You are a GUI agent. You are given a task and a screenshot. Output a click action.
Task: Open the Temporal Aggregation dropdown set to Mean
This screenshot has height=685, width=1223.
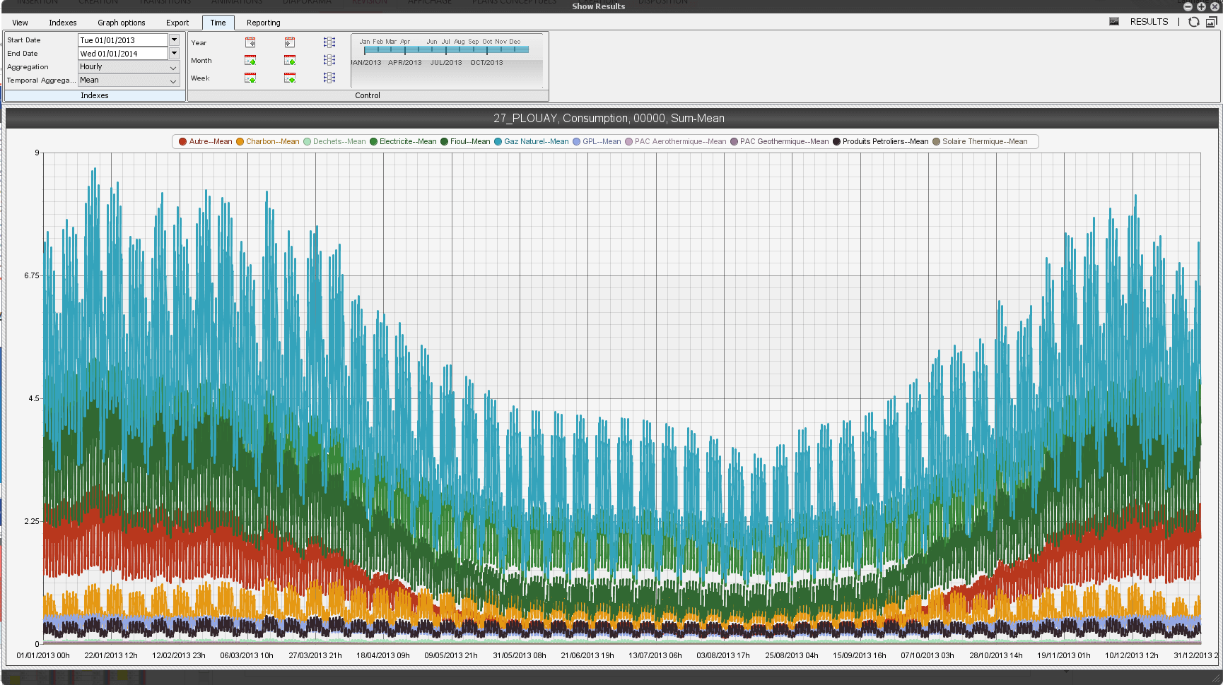pos(128,81)
